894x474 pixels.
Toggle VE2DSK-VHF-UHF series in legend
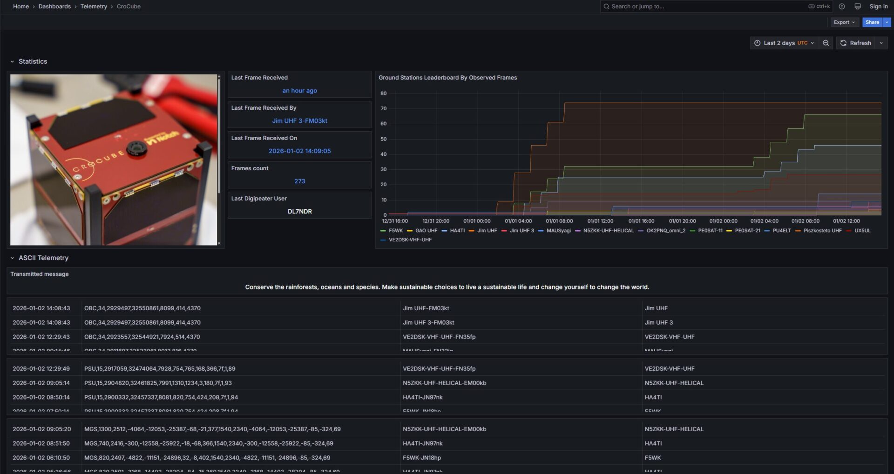(x=410, y=240)
